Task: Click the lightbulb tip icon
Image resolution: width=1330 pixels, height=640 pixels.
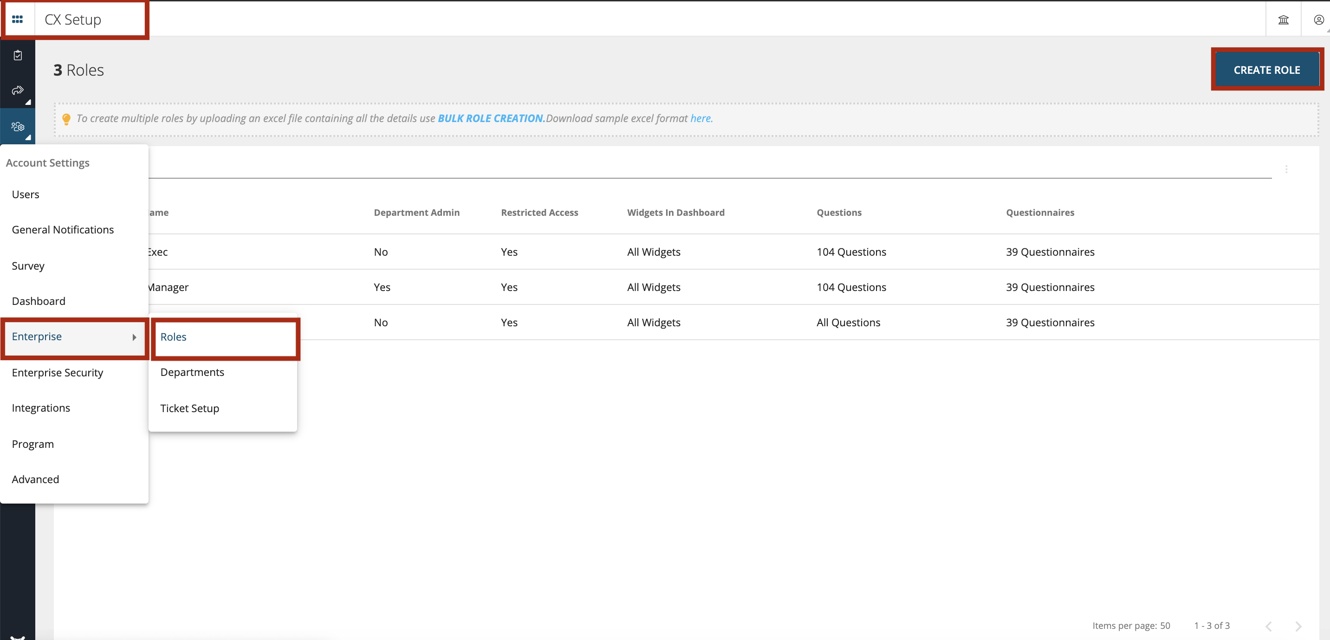Action: click(x=66, y=119)
